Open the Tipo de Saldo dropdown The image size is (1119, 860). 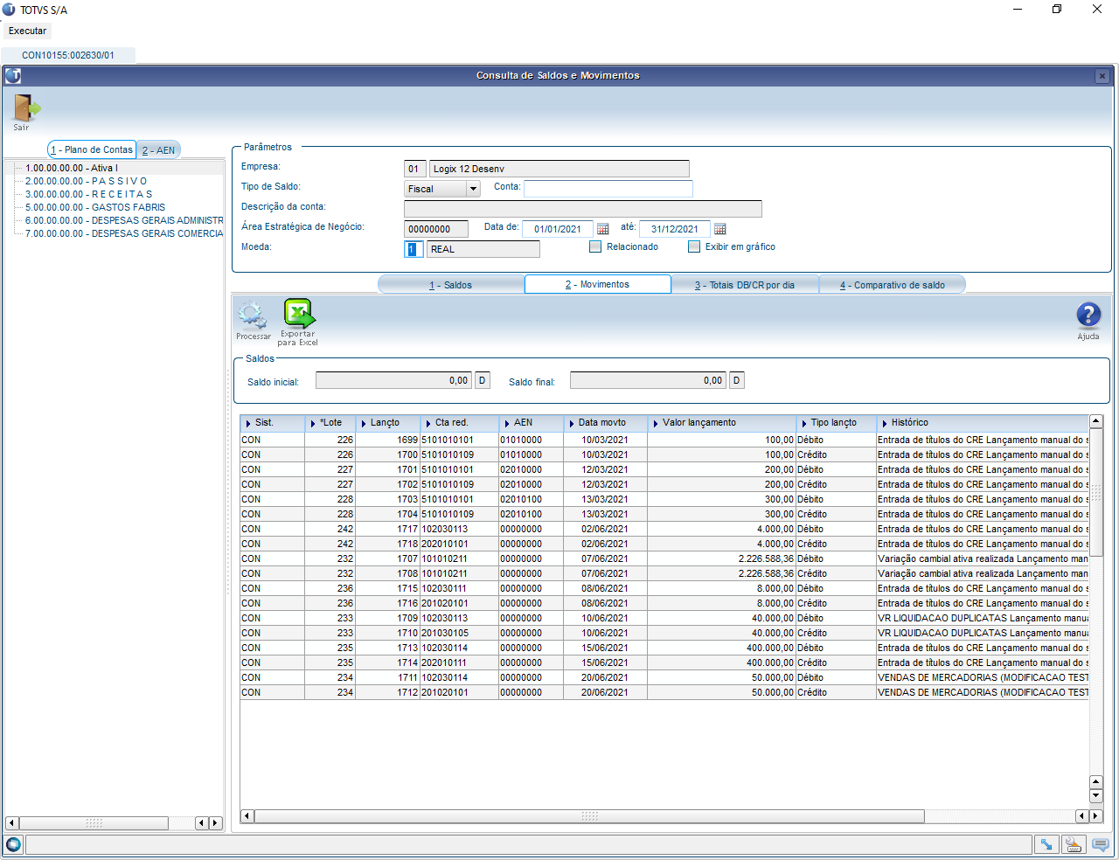[x=474, y=189]
